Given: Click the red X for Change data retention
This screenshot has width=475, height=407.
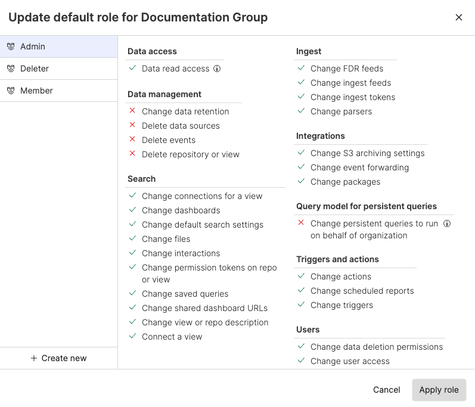Looking at the screenshot, I should point(132,111).
